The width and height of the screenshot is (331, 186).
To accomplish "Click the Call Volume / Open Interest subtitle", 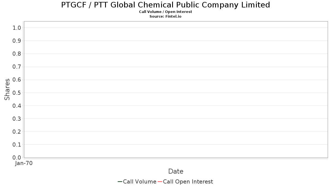I will click(165, 12).
